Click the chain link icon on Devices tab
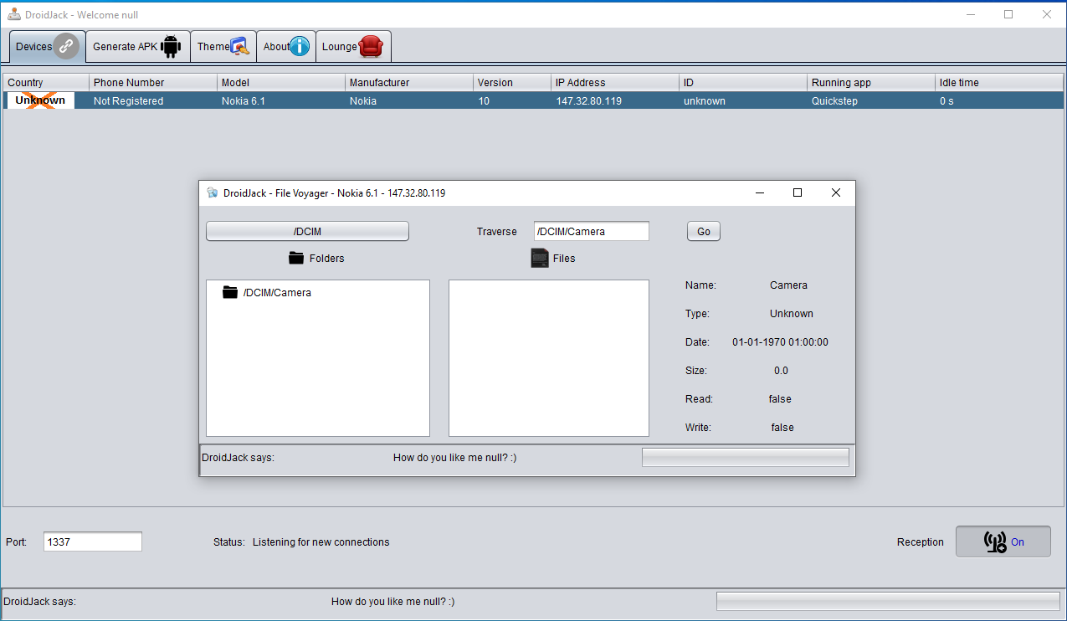The width and height of the screenshot is (1067, 621). click(66, 47)
